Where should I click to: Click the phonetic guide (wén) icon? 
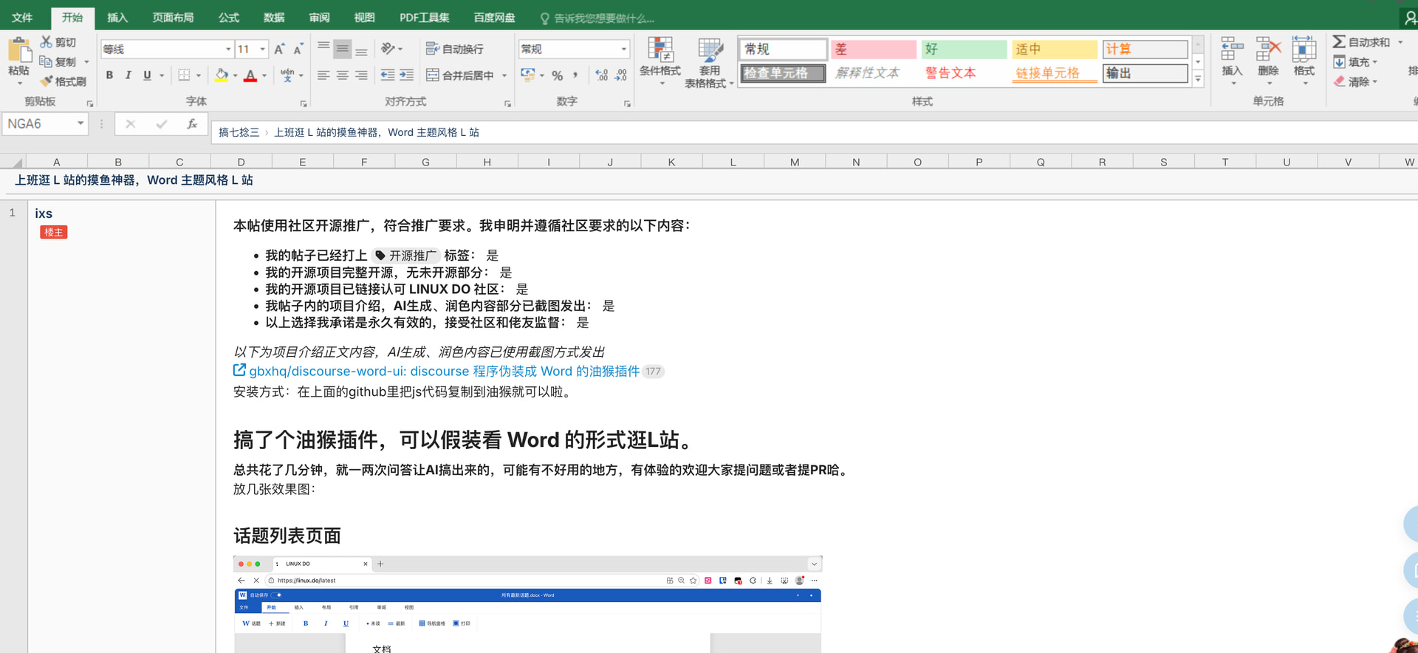click(287, 75)
